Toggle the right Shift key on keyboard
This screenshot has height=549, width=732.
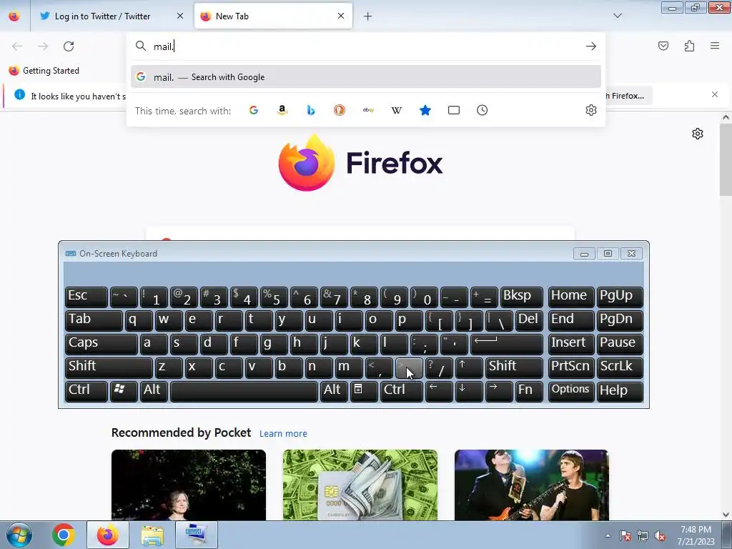click(514, 367)
